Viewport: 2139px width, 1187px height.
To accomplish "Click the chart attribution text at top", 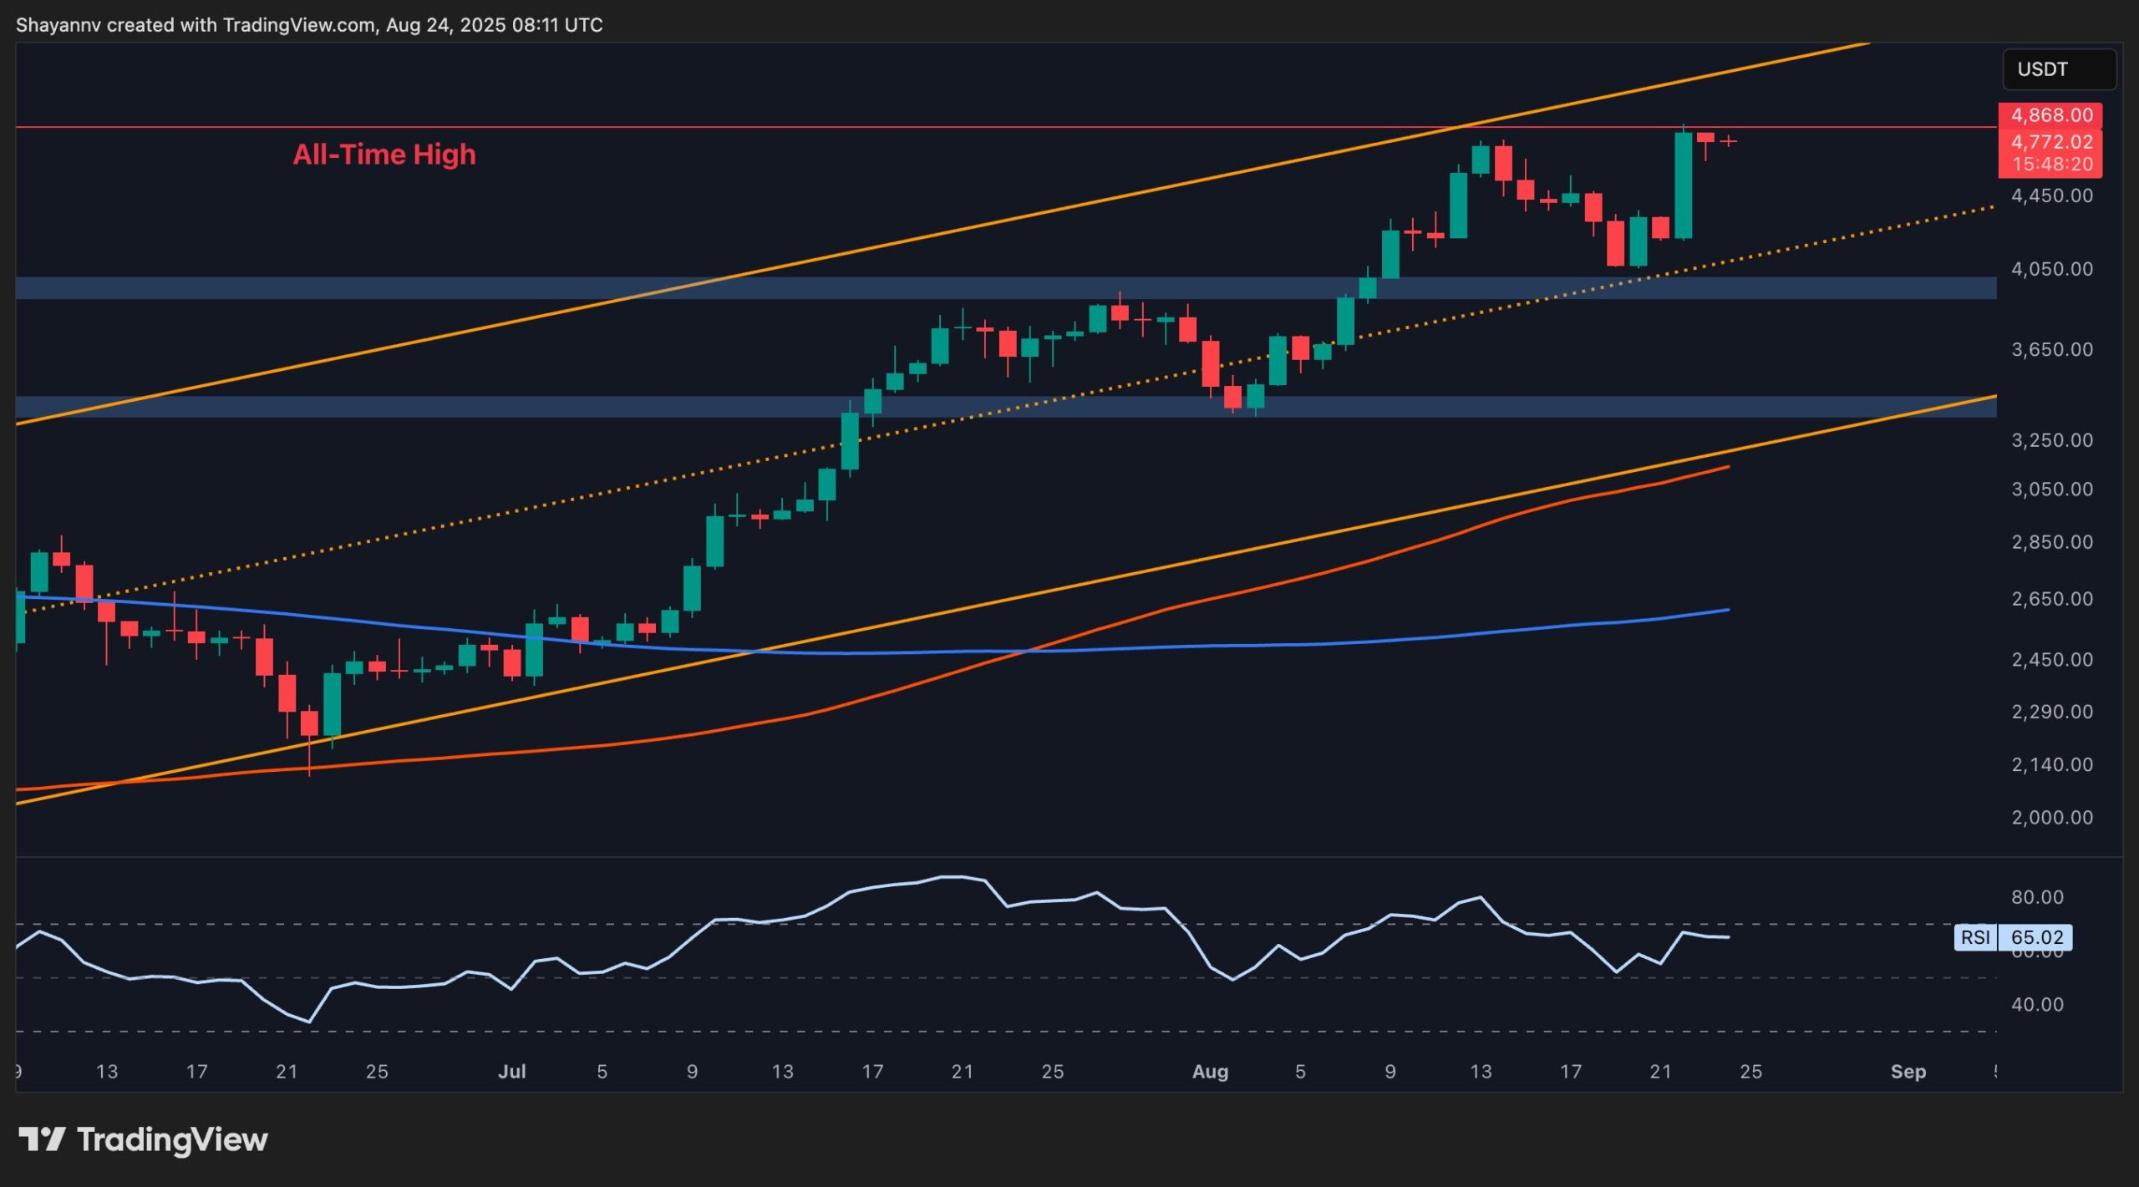I will tap(309, 25).
